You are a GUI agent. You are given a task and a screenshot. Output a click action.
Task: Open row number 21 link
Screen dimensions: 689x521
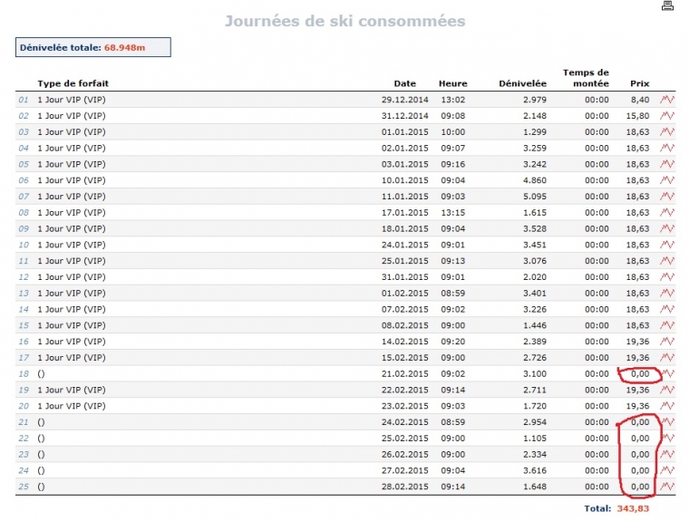[24, 422]
